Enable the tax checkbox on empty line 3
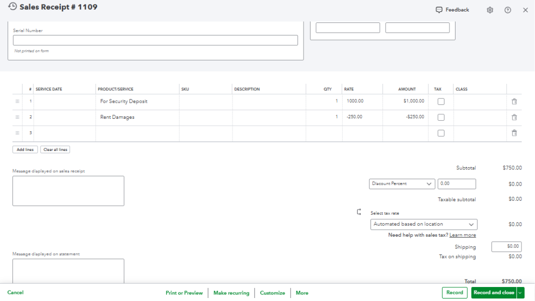Viewport: 535px width, 301px height. pyautogui.click(x=441, y=133)
